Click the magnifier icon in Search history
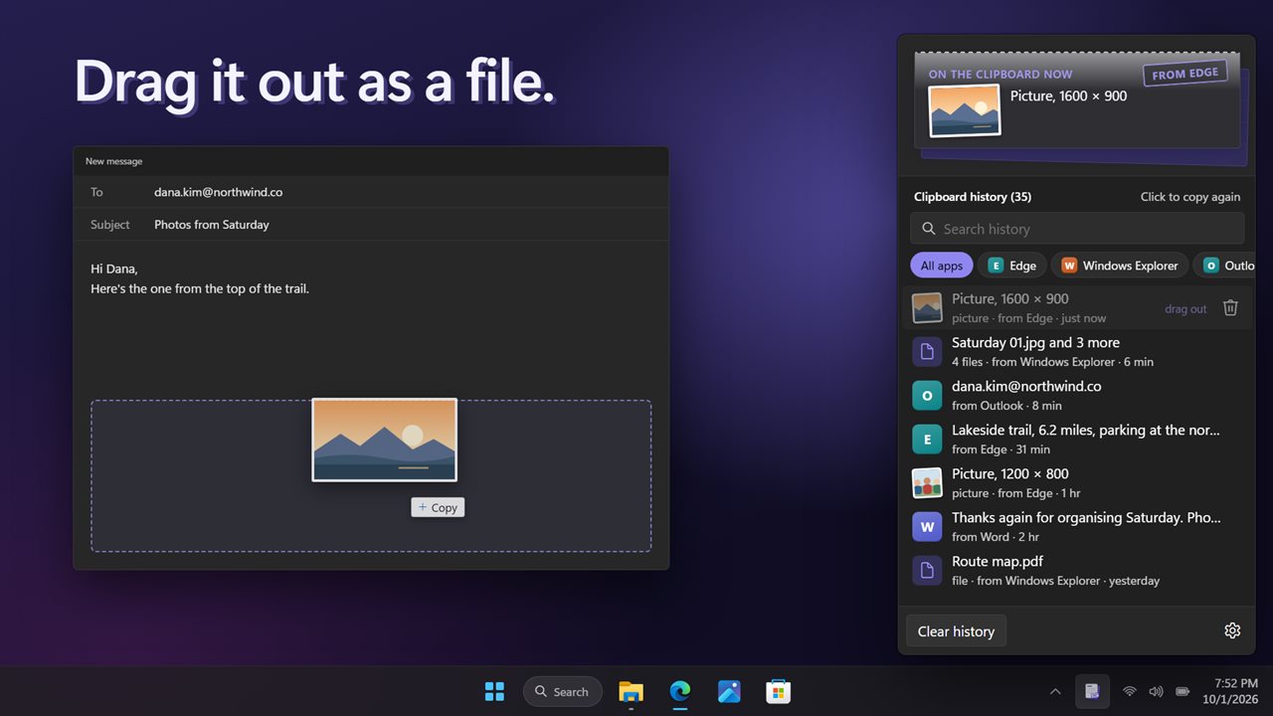 pyautogui.click(x=929, y=229)
